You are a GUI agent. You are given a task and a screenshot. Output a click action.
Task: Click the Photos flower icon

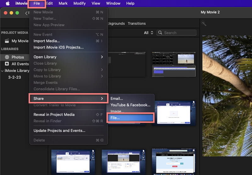click(7, 57)
